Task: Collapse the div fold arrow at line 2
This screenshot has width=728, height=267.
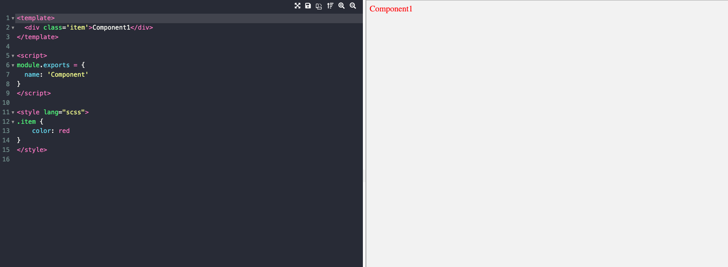Action: 13,28
